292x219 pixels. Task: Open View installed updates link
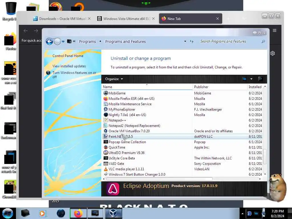coord(69,66)
